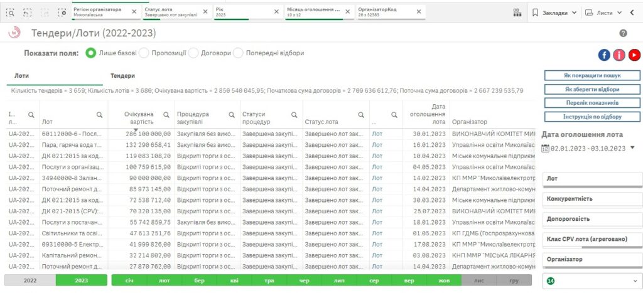Toggle month січ in month bar
643x293 pixels.
pos(129,280)
